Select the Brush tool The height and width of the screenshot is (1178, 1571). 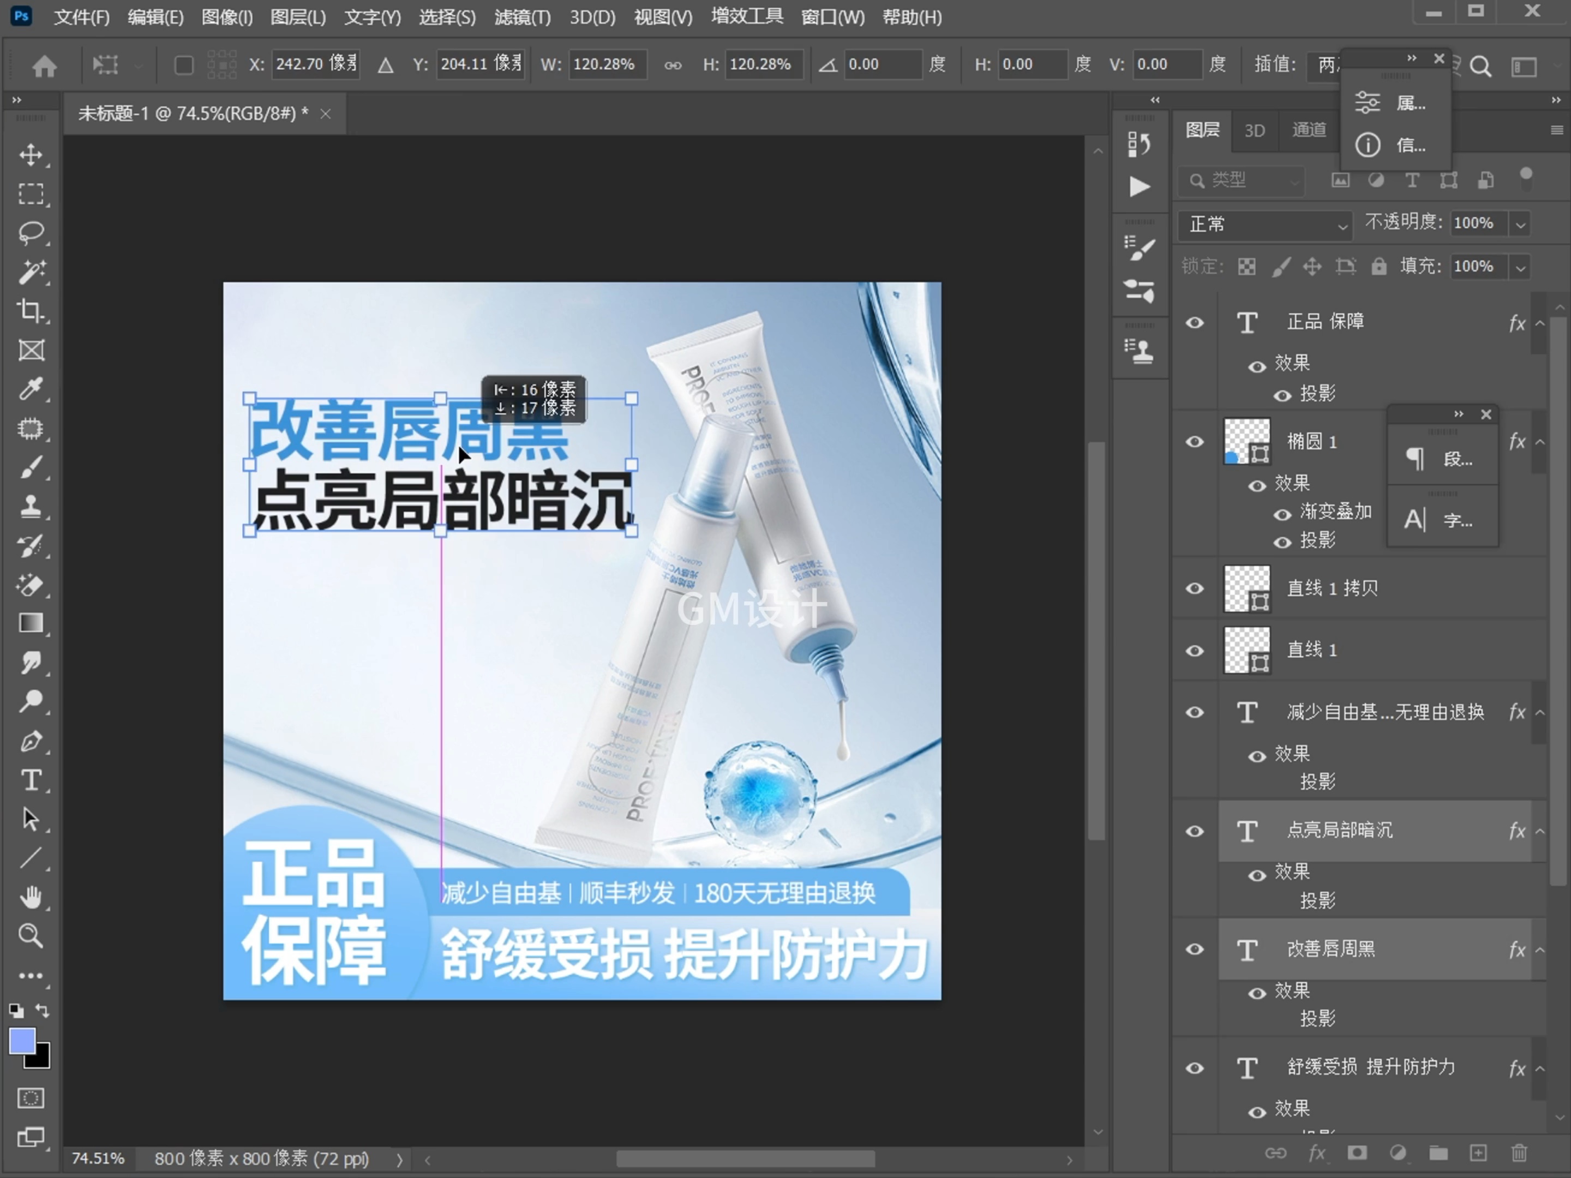click(x=31, y=467)
